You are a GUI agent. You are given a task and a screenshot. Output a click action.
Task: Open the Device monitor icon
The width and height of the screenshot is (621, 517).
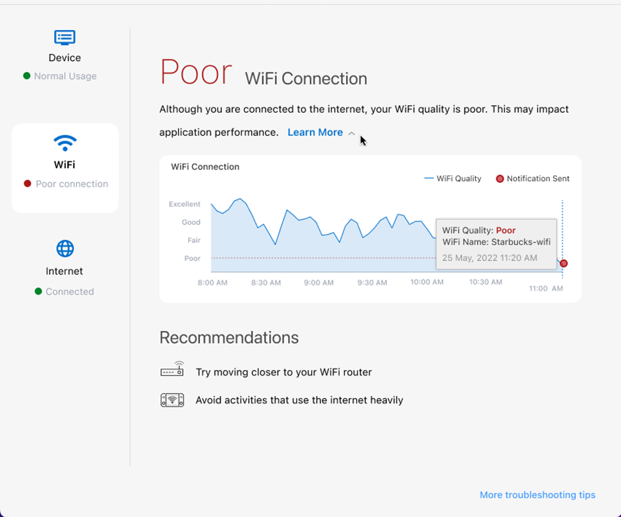tap(65, 37)
